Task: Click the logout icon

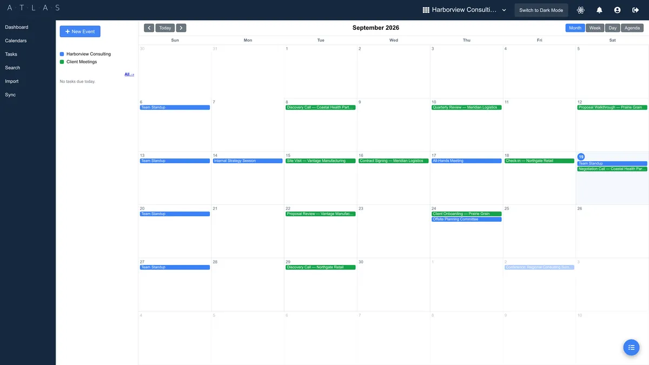Action: [635, 10]
